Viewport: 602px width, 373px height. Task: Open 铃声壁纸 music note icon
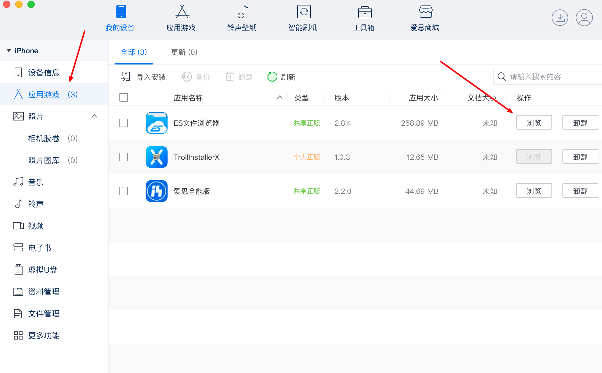pos(243,12)
